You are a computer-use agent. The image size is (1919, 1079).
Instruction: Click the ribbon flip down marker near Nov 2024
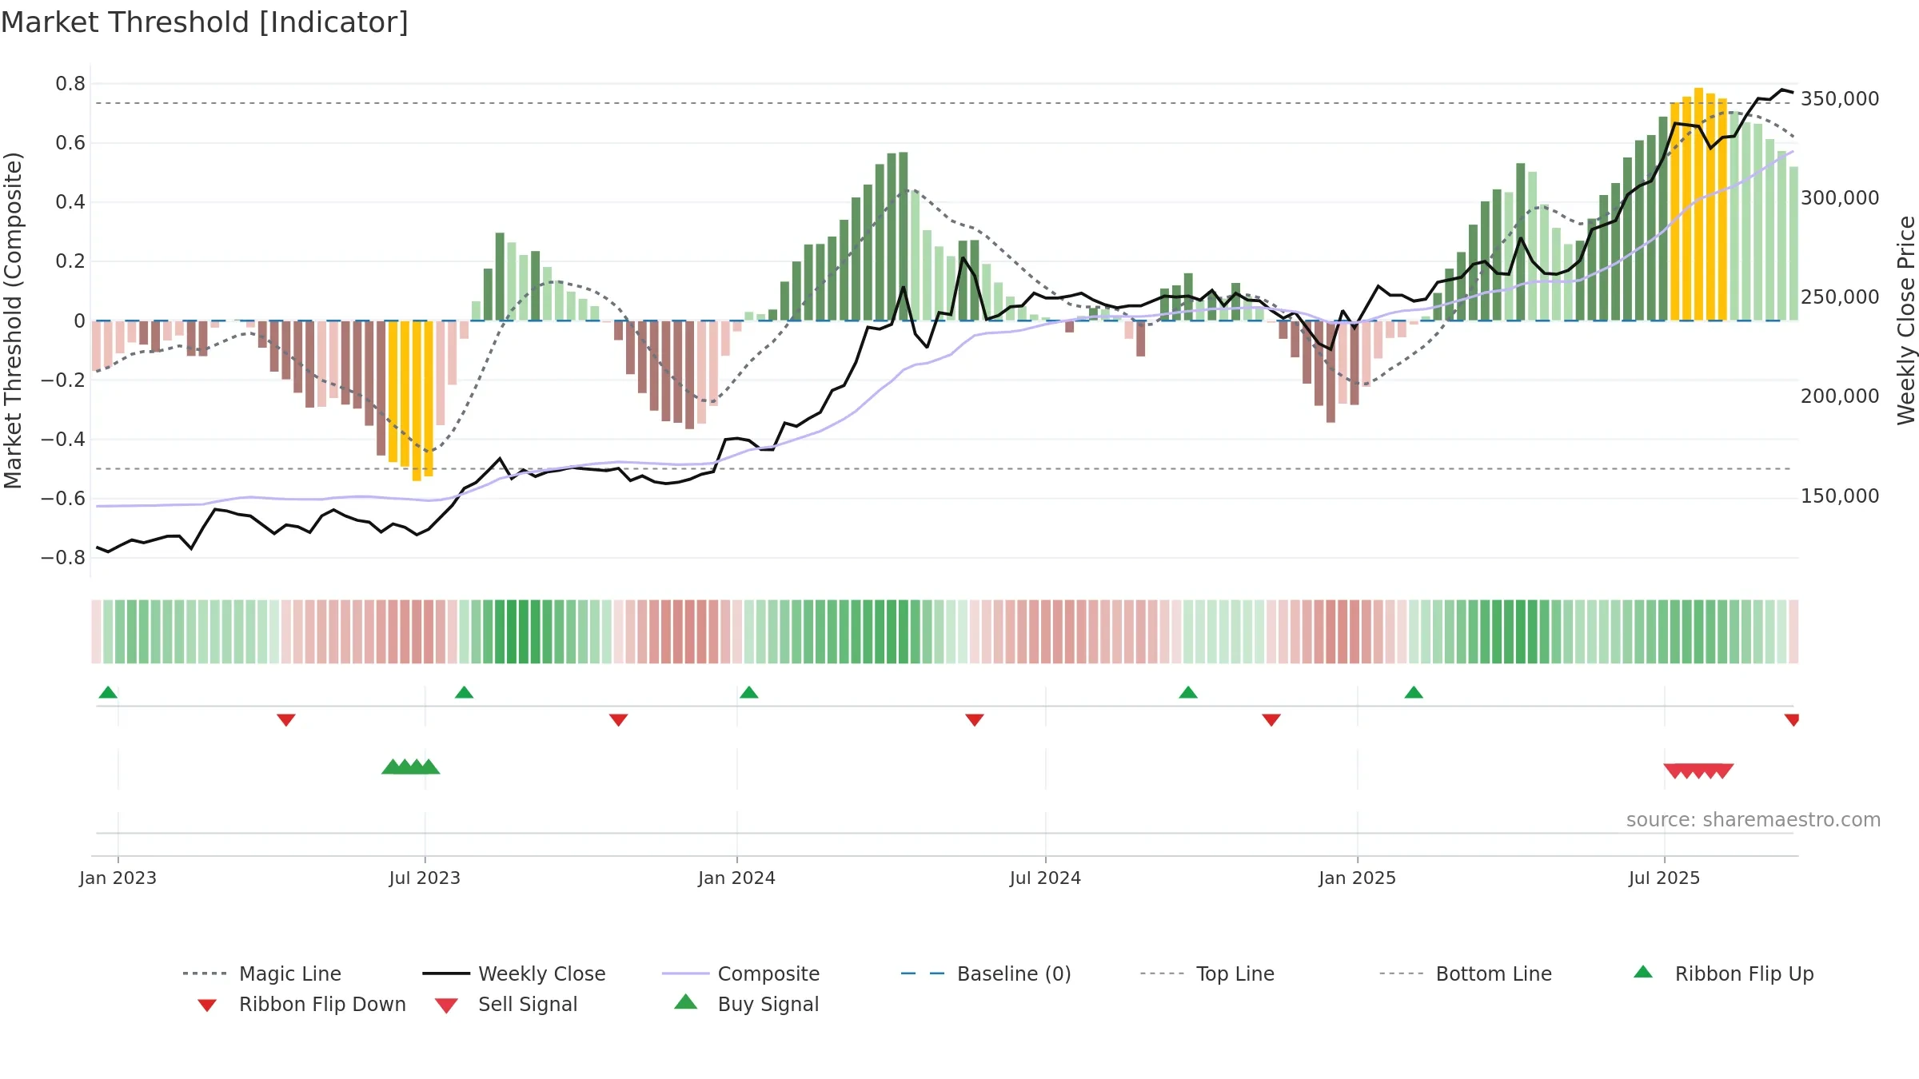click(1271, 720)
